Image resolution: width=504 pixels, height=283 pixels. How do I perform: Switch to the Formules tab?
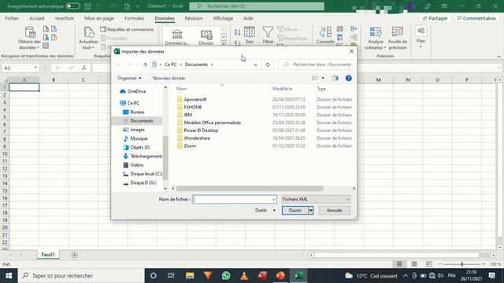(134, 18)
